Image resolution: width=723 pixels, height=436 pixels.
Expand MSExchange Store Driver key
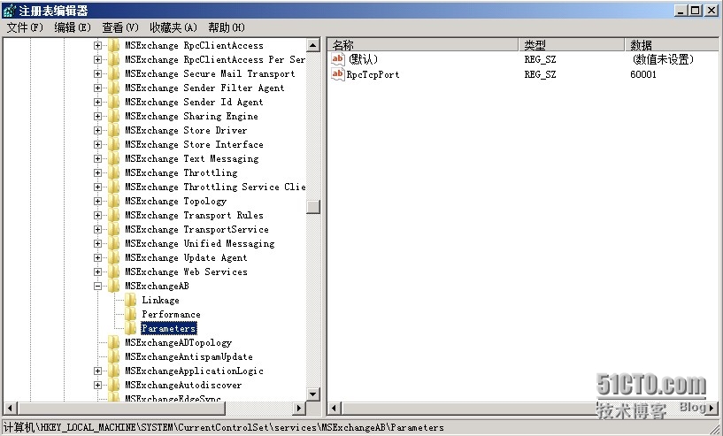pos(97,130)
